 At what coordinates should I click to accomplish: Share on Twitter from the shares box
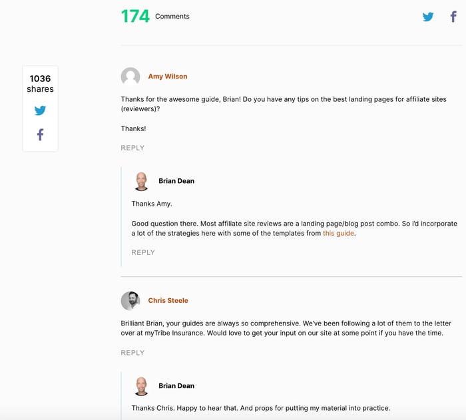[x=40, y=111]
